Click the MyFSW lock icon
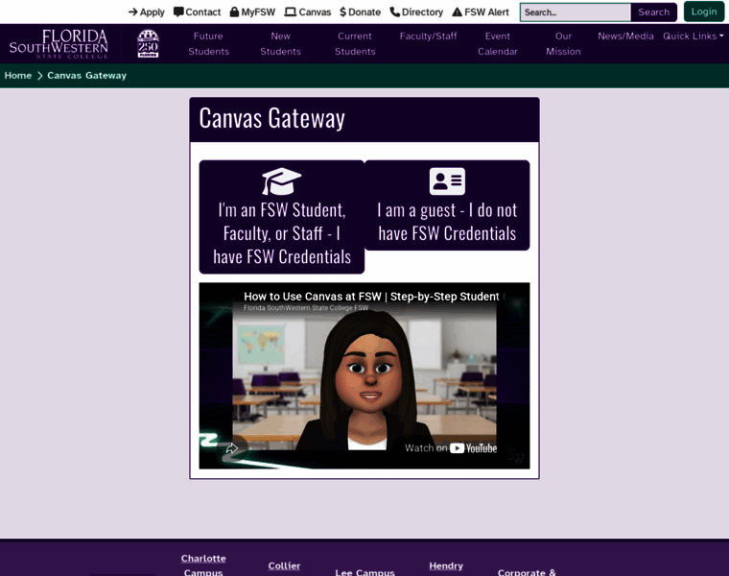The height and width of the screenshot is (576, 729). click(x=234, y=12)
